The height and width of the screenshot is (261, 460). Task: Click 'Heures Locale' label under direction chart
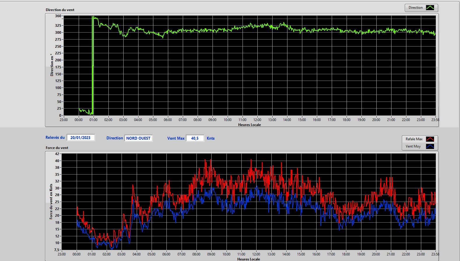pyautogui.click(x=250, y=125)
